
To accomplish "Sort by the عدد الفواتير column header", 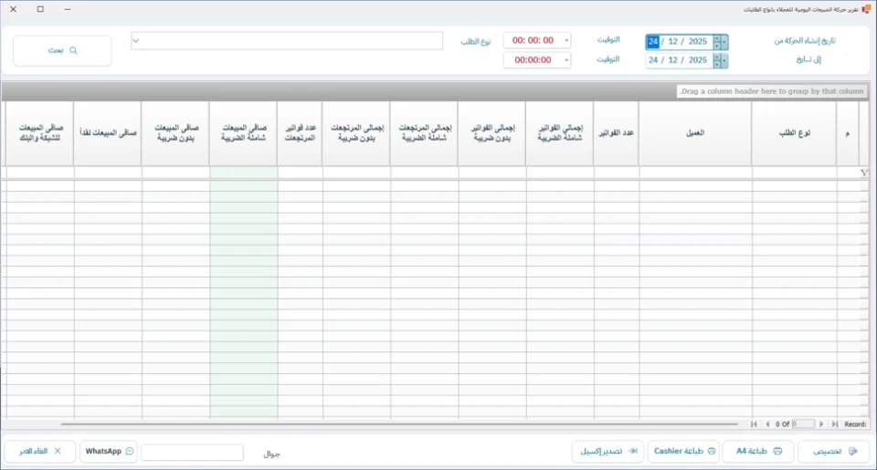I will pyautogui.click(x=616, y=133).
